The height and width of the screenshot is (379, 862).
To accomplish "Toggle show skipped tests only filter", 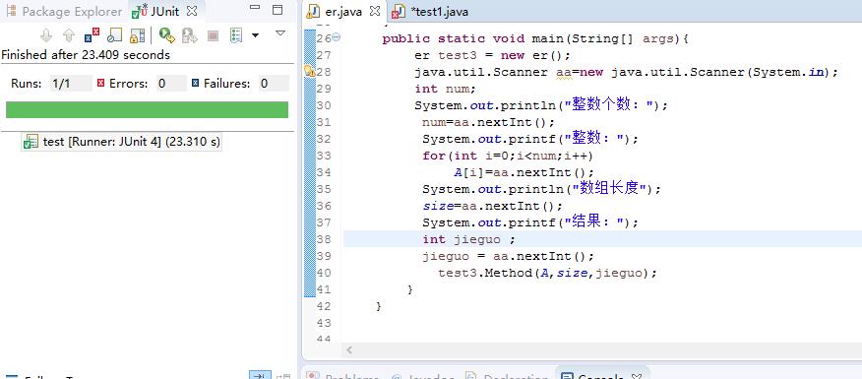I will tap(114, 35).
